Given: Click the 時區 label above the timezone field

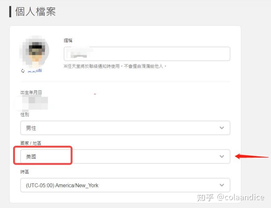Looking at the screenshot, I should point(25,172).
